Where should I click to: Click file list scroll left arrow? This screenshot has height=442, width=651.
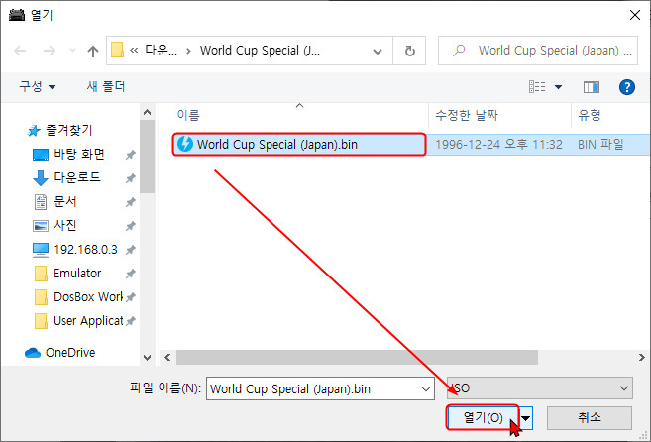click(x=167, y=357)
